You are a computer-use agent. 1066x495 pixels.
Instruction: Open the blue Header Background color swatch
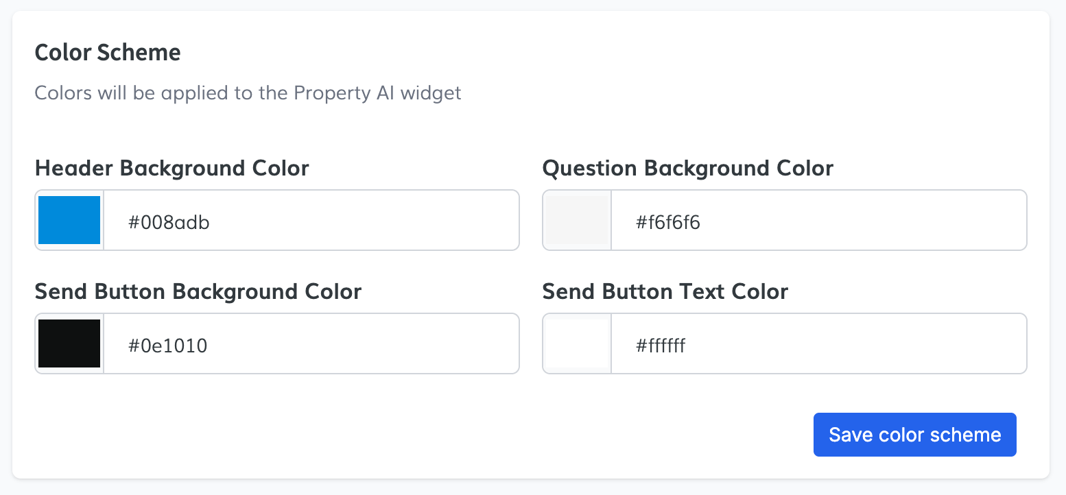[69, 220]
